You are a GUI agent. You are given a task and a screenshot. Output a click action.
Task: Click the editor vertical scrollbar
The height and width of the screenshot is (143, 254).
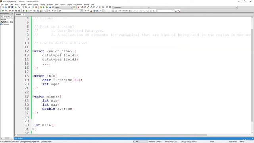(252, 75)
